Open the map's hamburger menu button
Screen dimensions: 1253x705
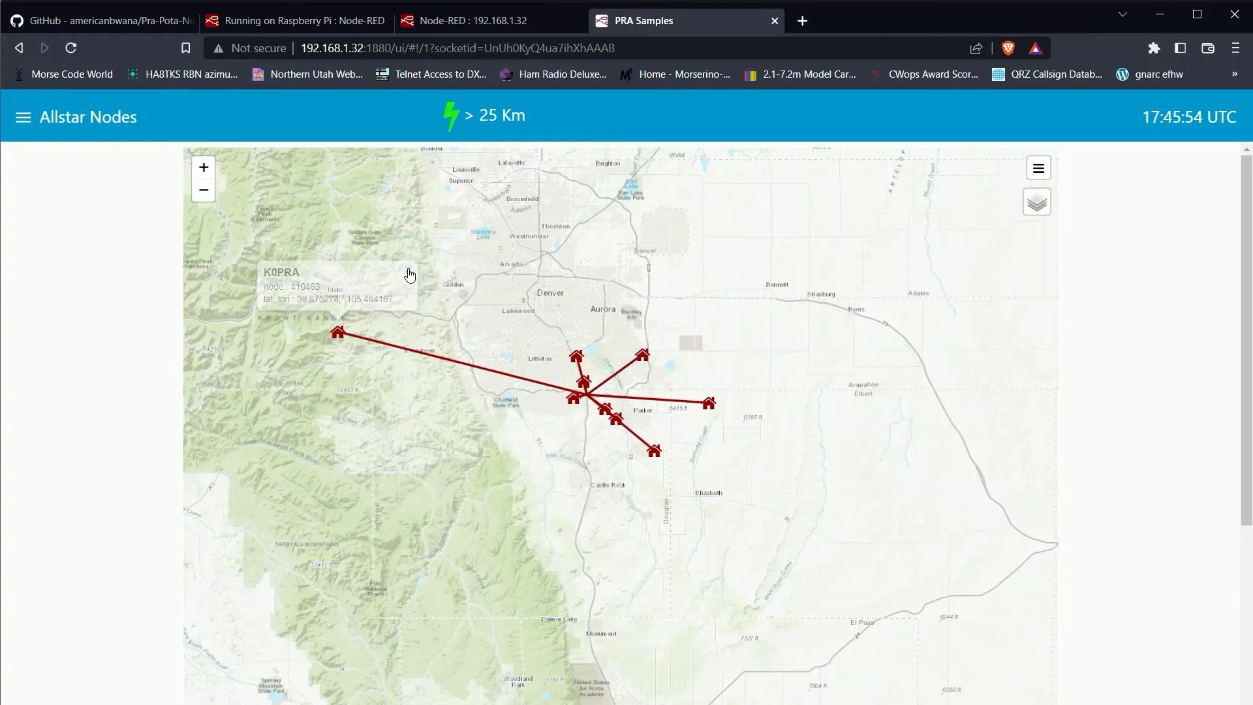[1038, 168]
